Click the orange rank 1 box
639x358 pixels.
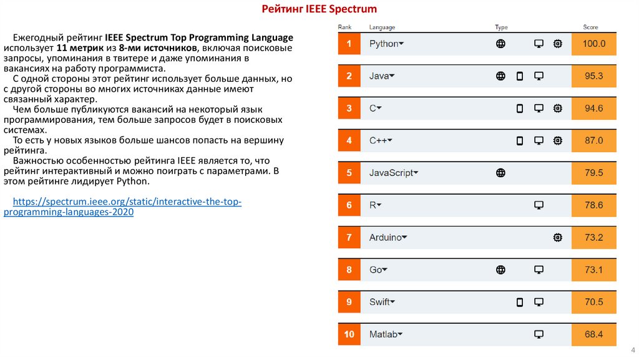[349, 44]
